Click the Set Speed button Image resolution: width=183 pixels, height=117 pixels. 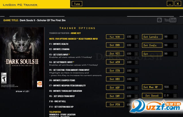152,95
